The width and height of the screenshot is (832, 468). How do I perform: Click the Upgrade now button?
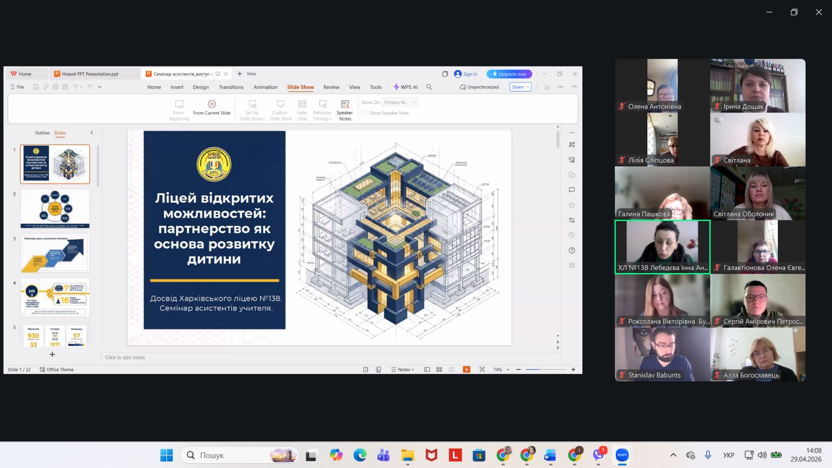pos(509,74)
